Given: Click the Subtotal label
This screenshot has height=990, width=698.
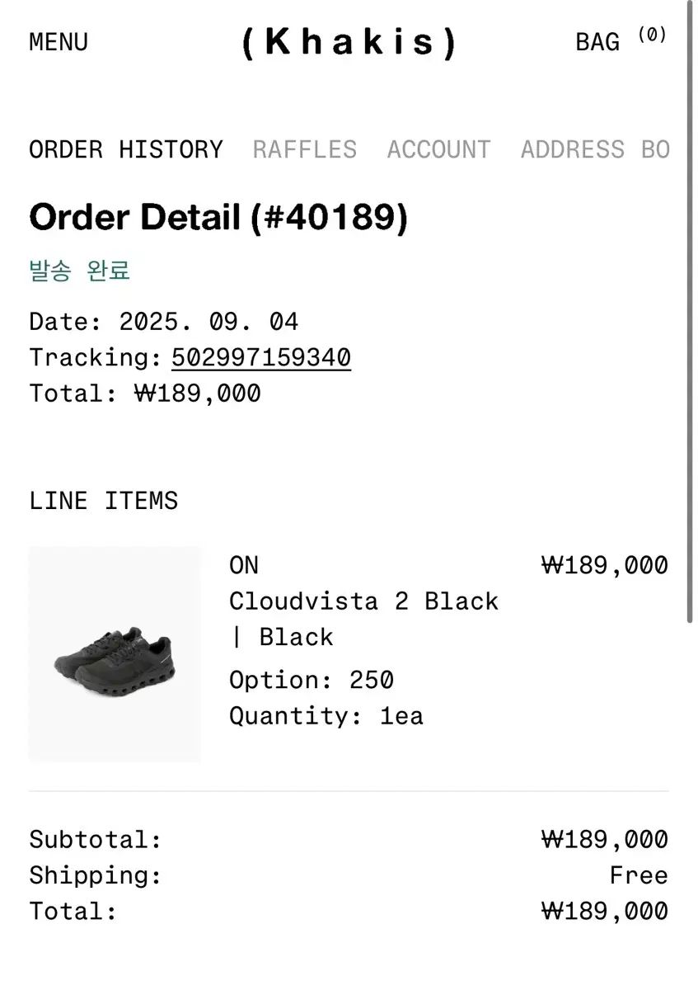Looking at the screenshot, I should 95,841.
